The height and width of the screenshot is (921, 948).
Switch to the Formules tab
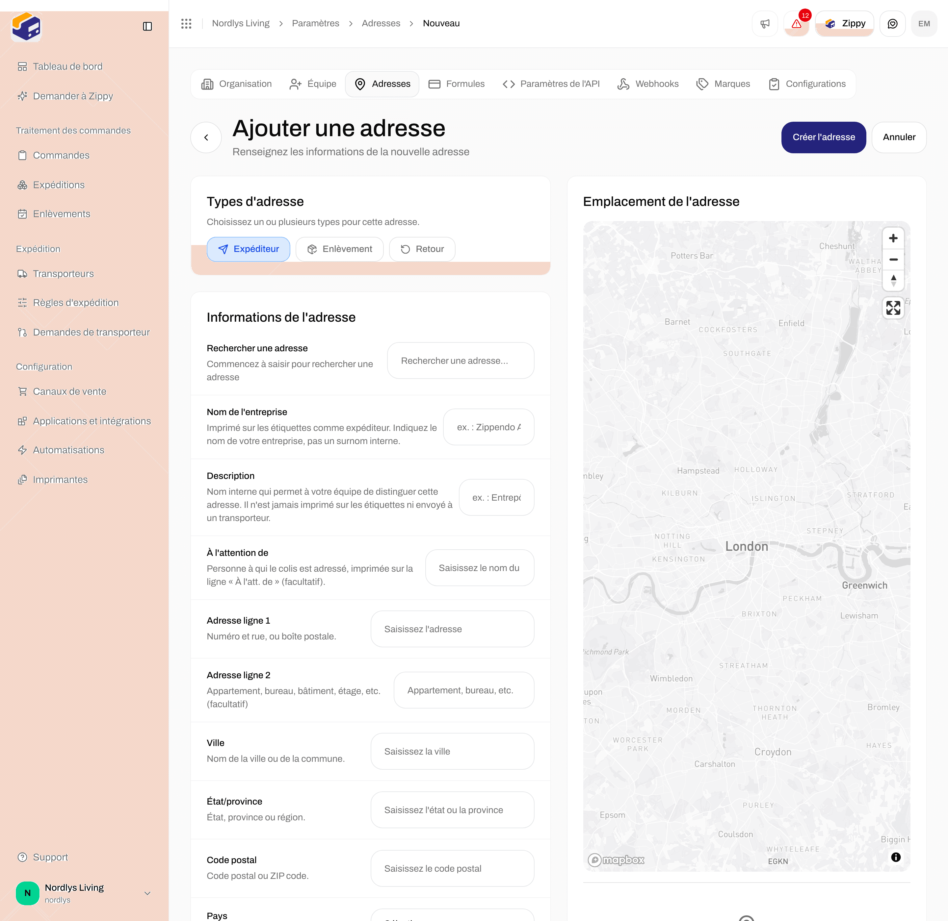coord(457,84)
